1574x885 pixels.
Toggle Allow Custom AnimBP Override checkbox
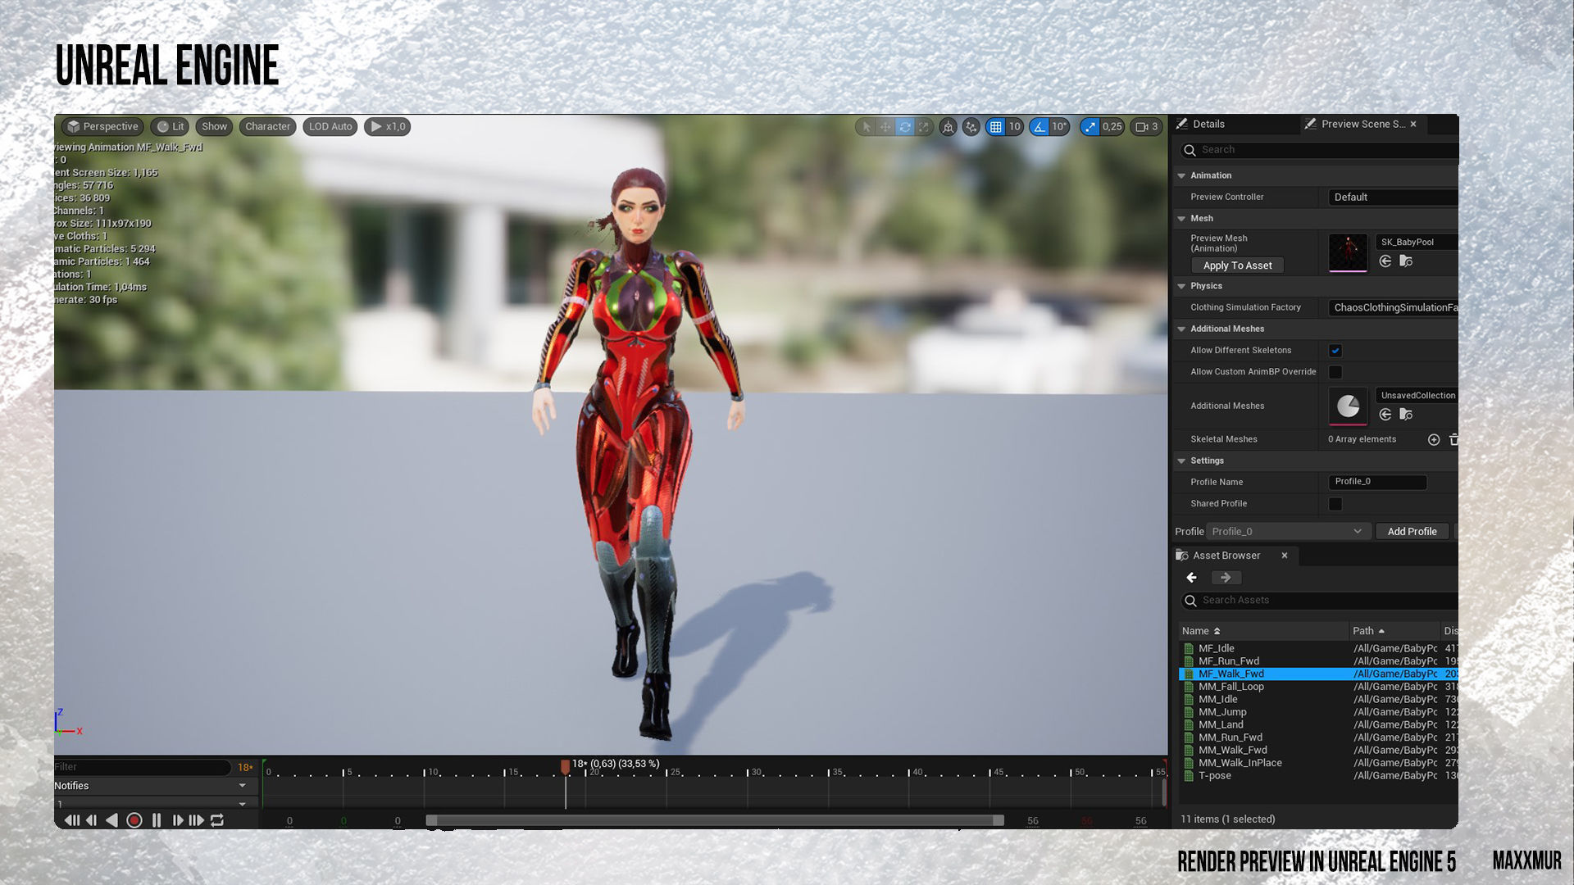coord(1335,373)
